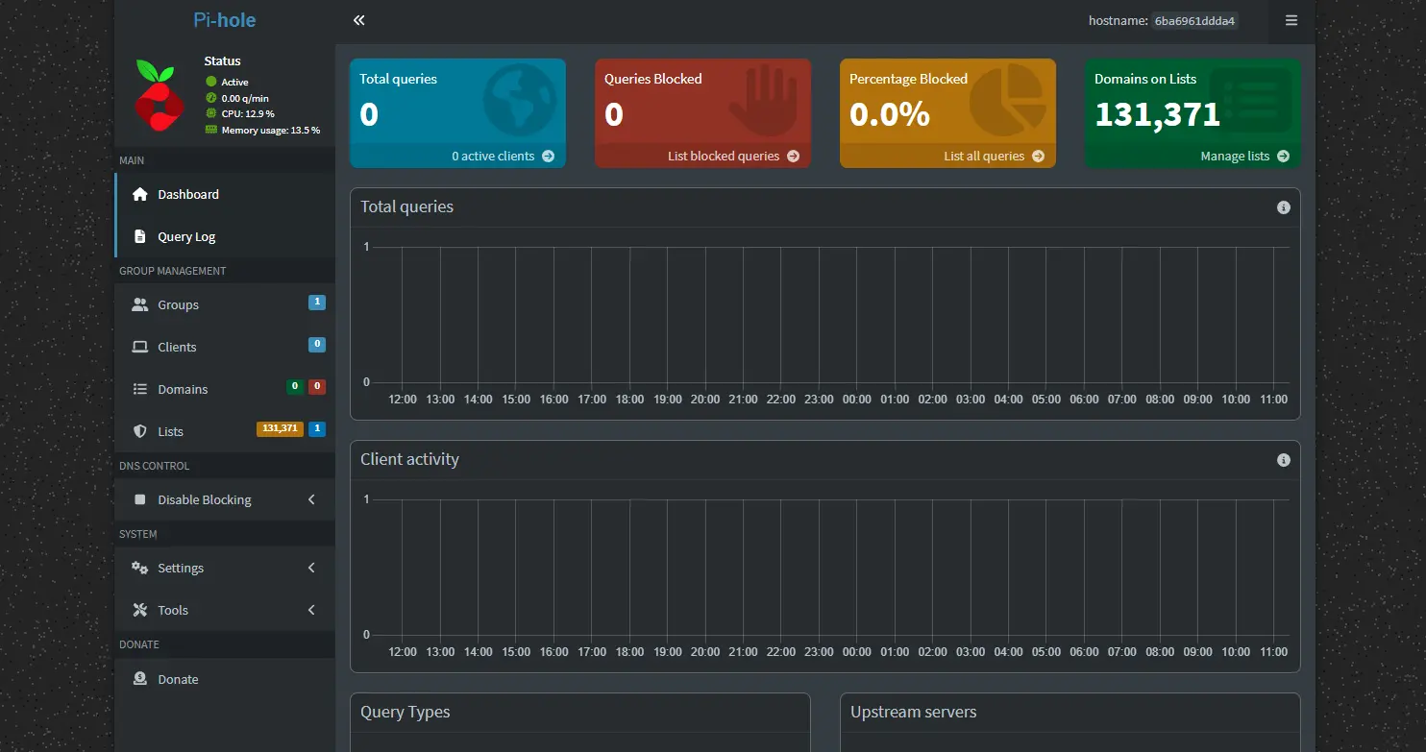1426x752 pixels.
Task: Click 'List all queries' link
Action: tap(993, 156)
